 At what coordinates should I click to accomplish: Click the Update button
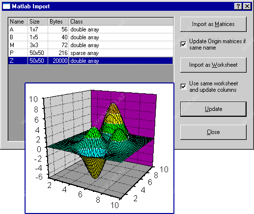click(213, 109)
